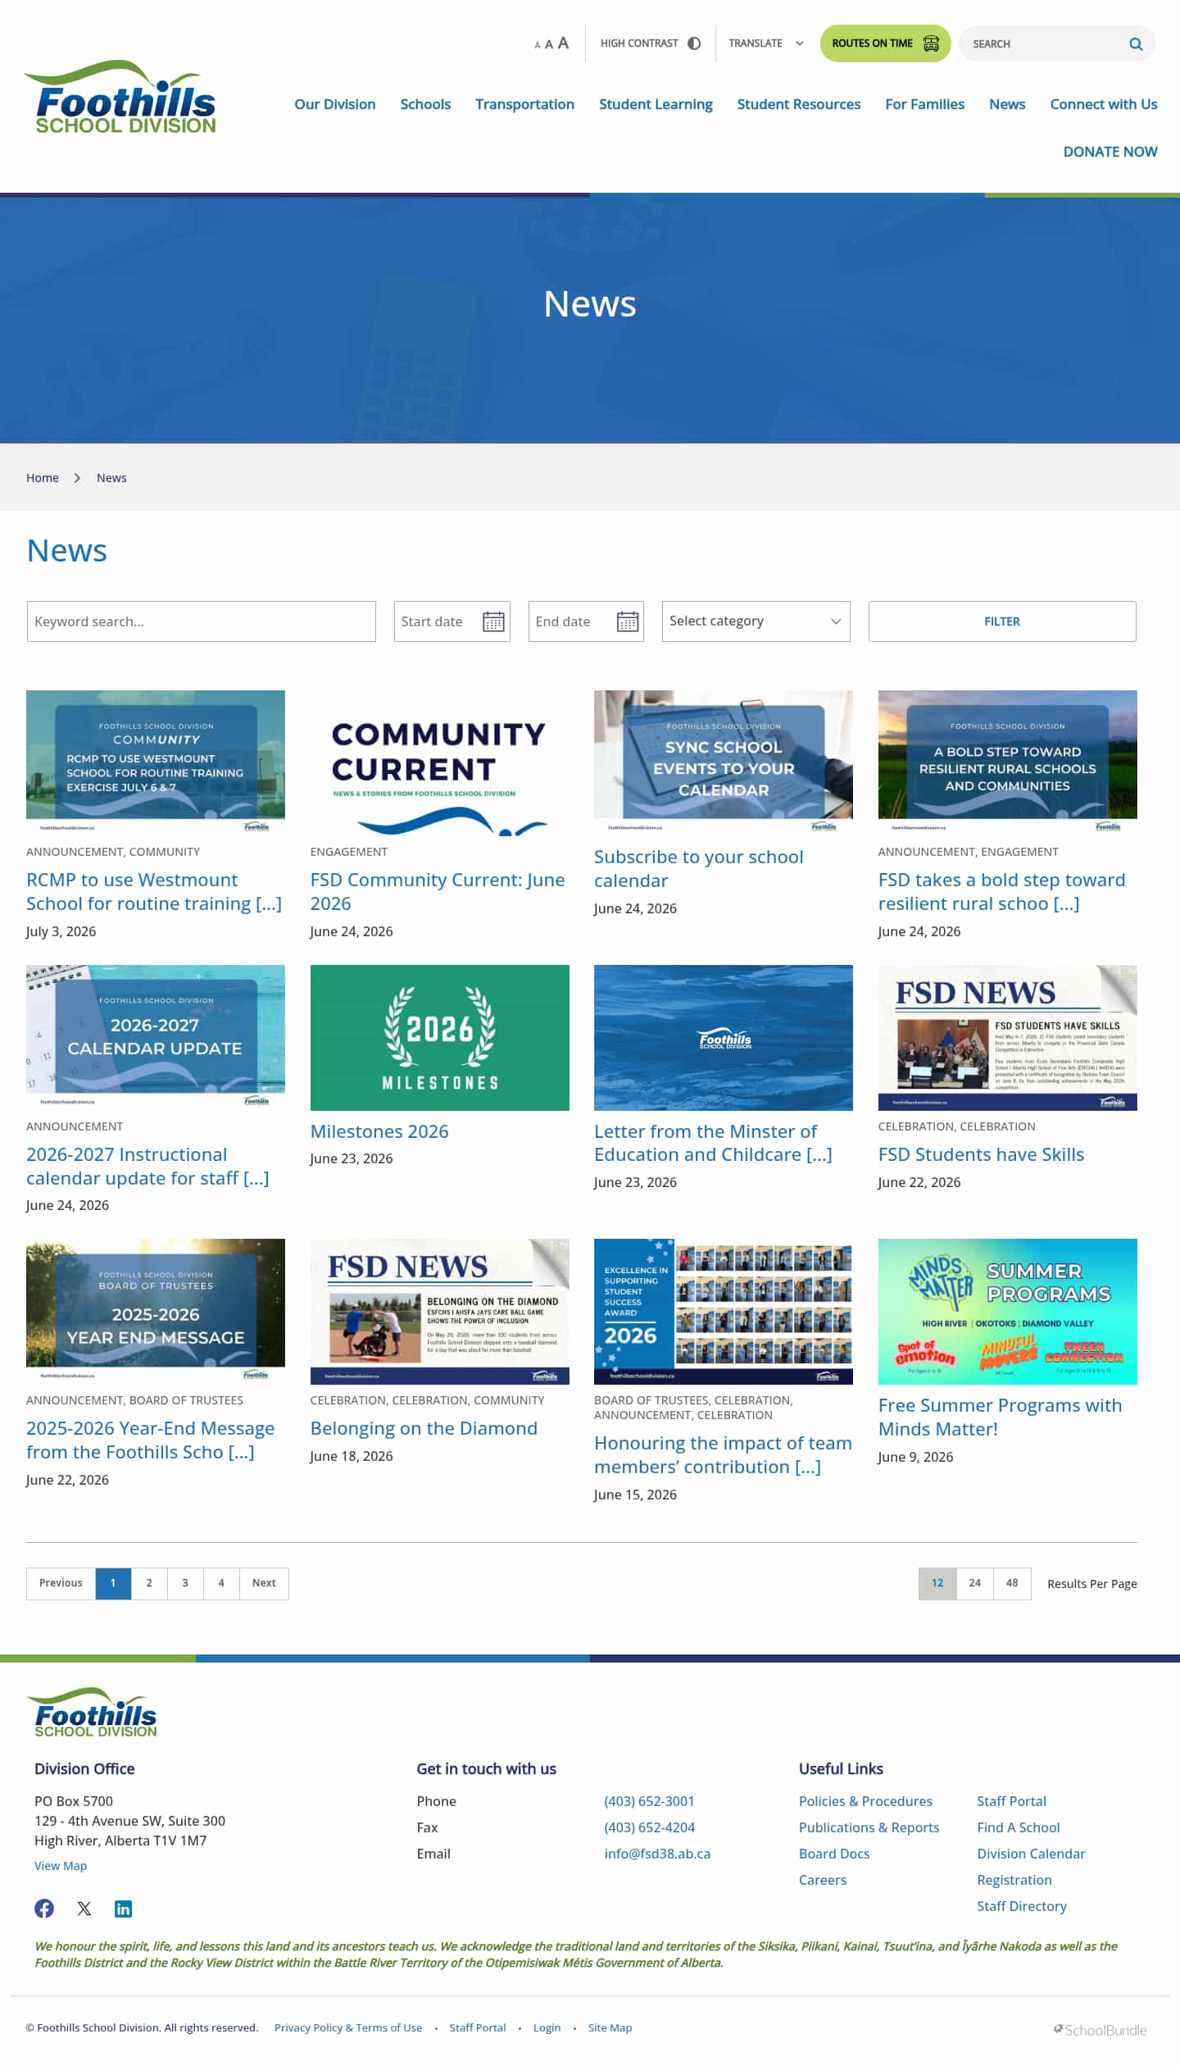Open the Connect with Us menu
The height and width of the screenshot is (2066, 1180).
coord(1104,104)
